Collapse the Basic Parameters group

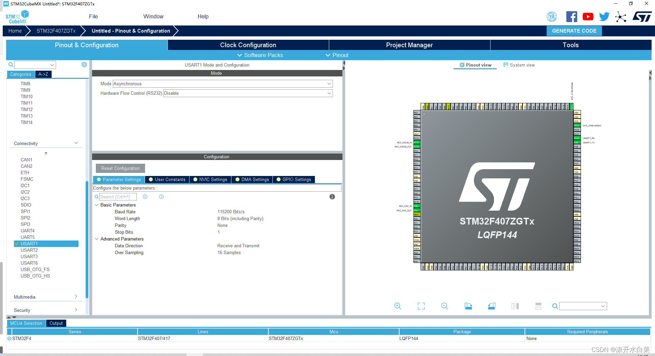click(96, 205)
